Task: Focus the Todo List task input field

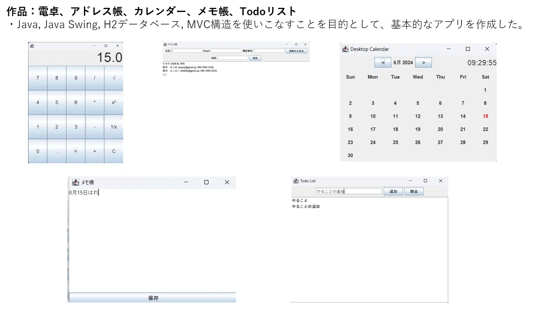Action: (x=349, y=191)
